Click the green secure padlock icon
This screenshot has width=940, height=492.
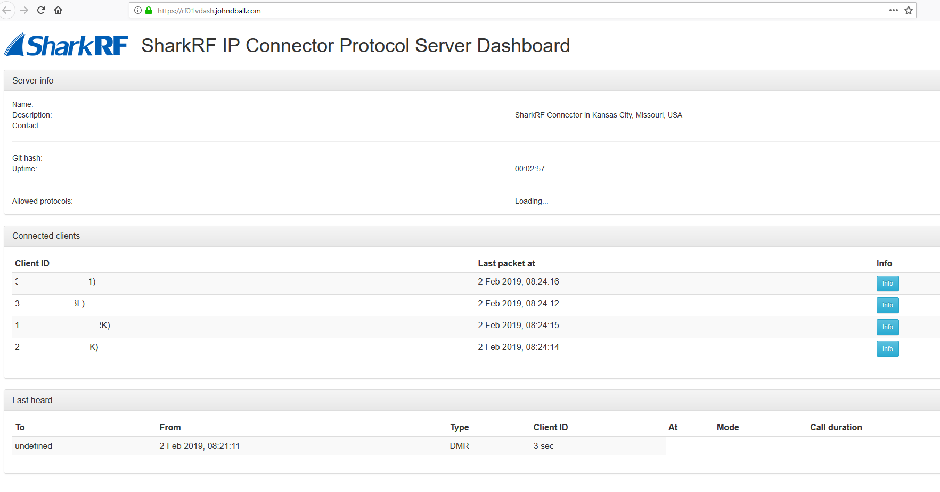pyautogui.click(x=149, y=10)
